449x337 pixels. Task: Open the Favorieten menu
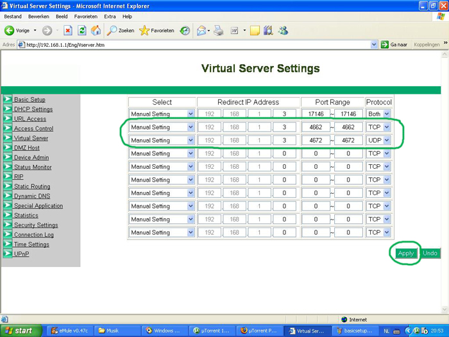coord(85,17)
